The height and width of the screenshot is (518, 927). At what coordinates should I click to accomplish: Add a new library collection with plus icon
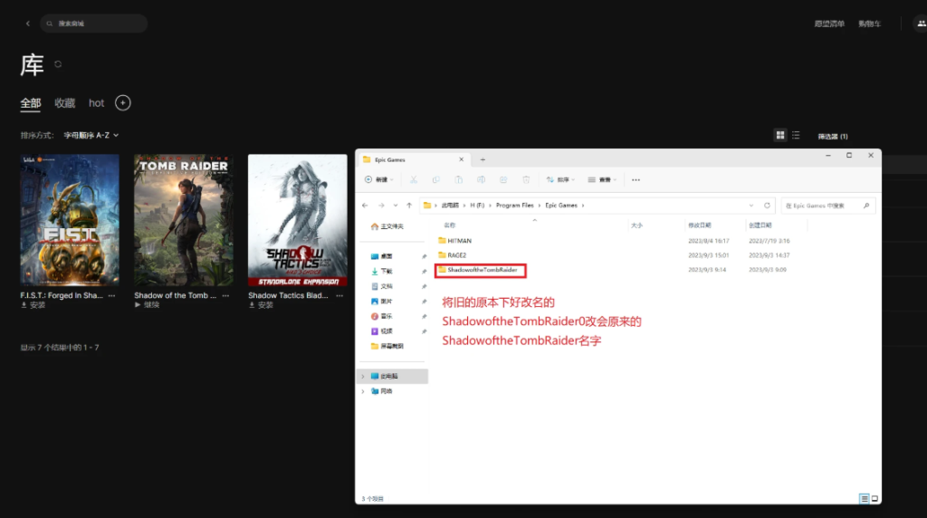tap(123, 103)
